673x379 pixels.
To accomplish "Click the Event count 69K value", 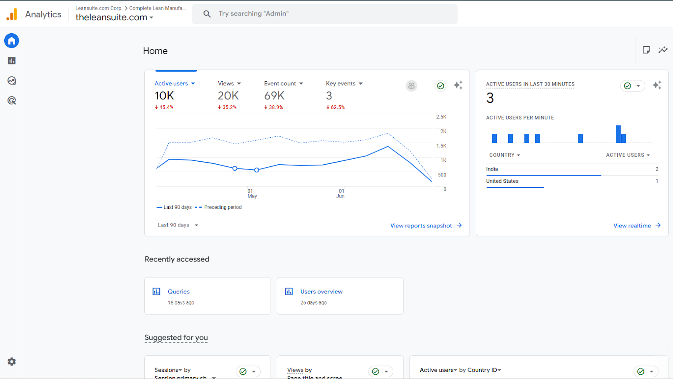I will click(x=274, y=96).
